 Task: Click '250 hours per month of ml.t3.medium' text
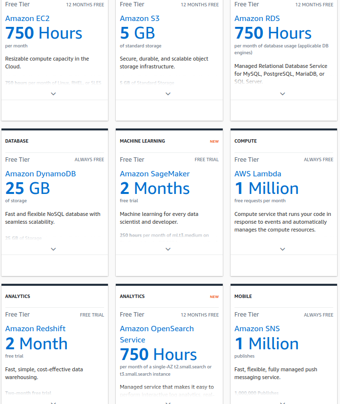tap(164, 235)
